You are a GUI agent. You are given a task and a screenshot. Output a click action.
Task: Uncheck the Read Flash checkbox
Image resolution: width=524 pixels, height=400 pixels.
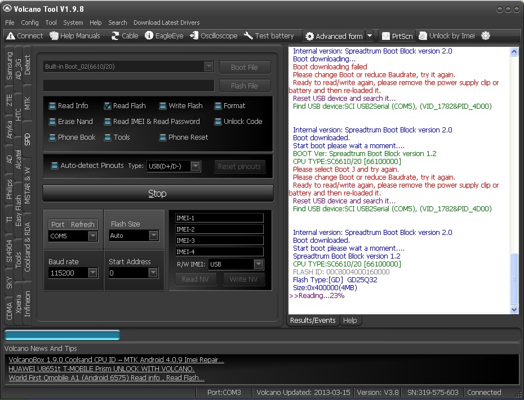[x=107, y=106]
